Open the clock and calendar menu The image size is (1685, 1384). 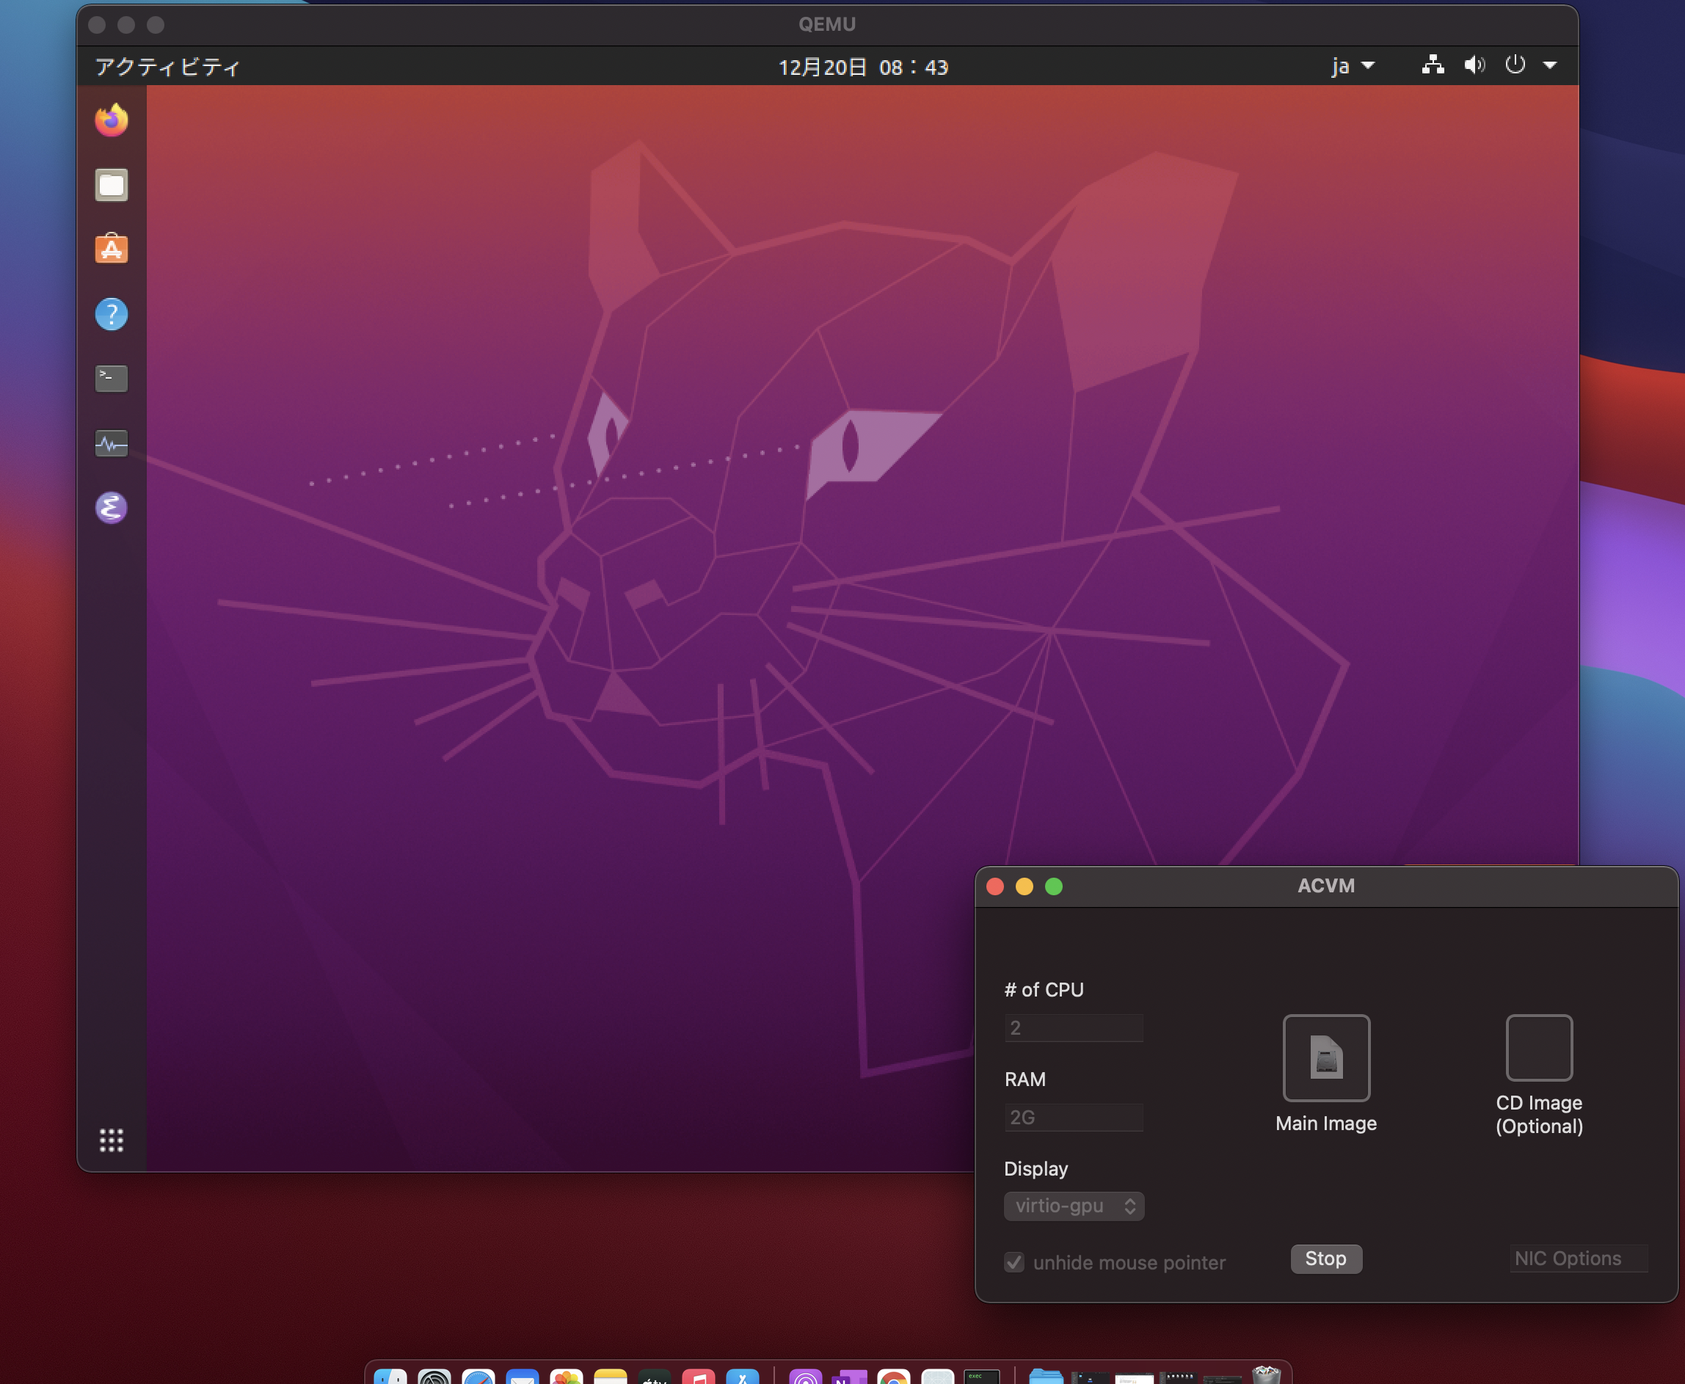(862, 67)
